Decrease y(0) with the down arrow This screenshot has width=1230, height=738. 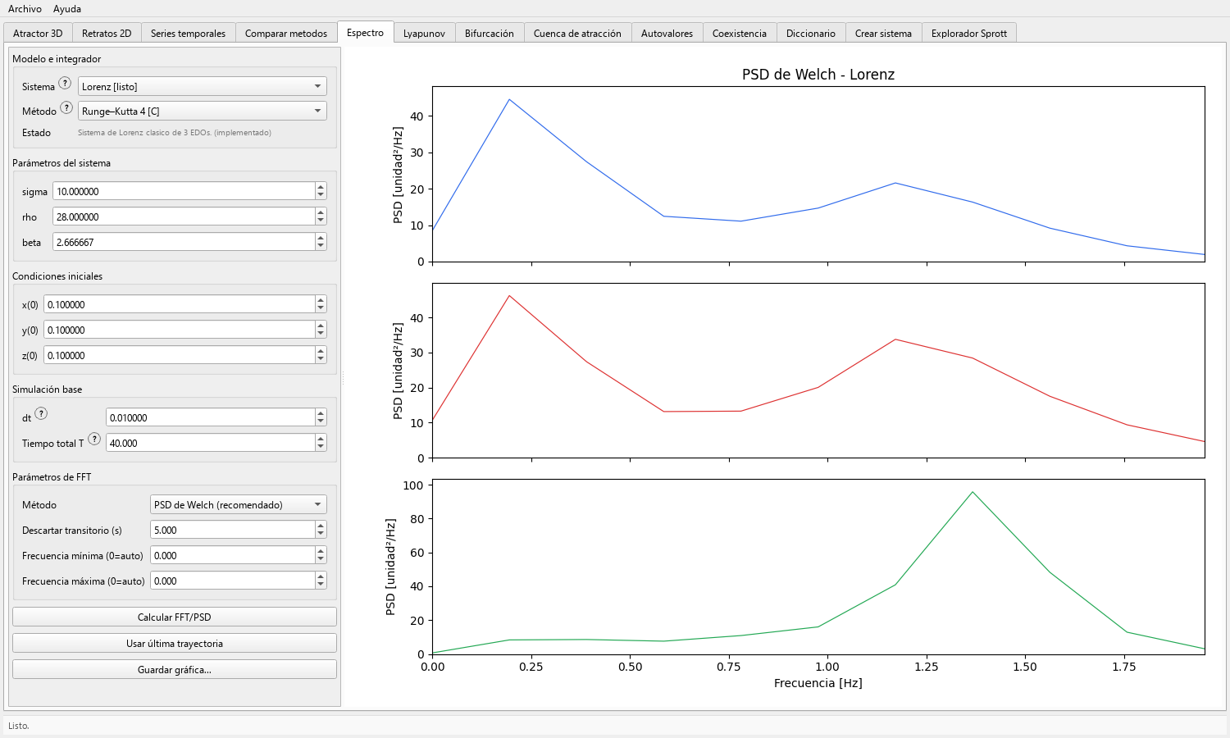pos(321,334)
